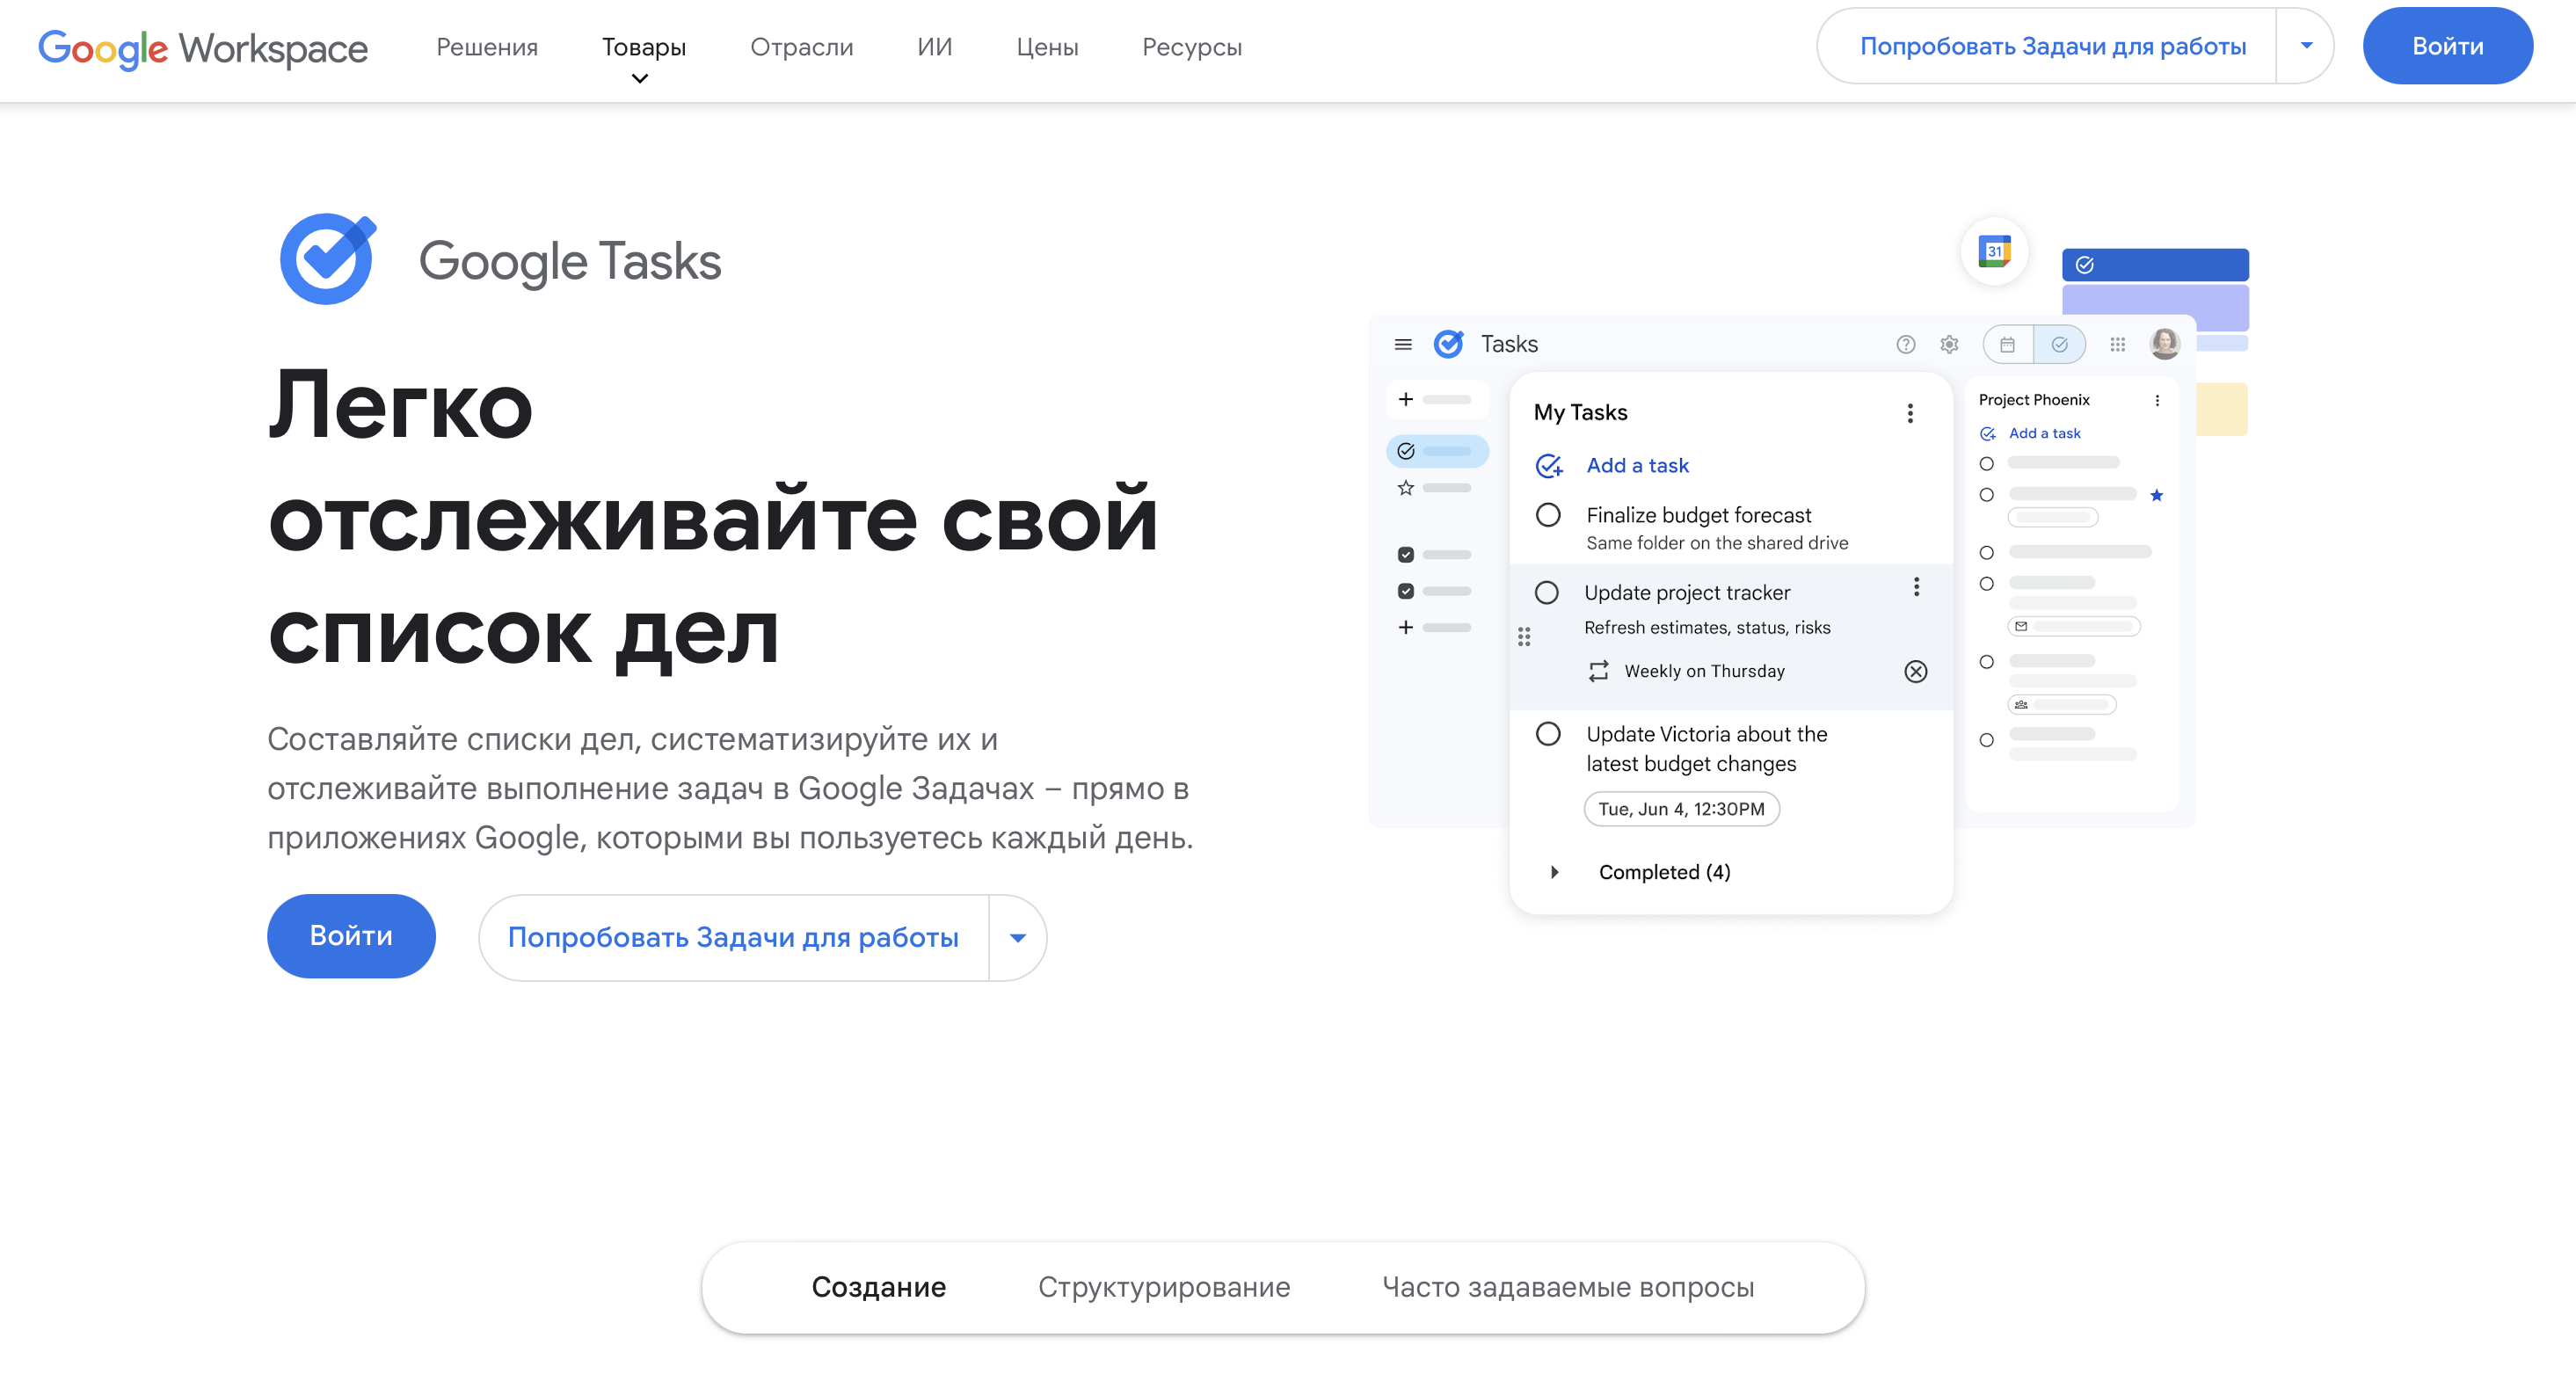This screenshot has width=2576, height=1396.
Task: Click the blue calendar task bar
Action: 2155,265
